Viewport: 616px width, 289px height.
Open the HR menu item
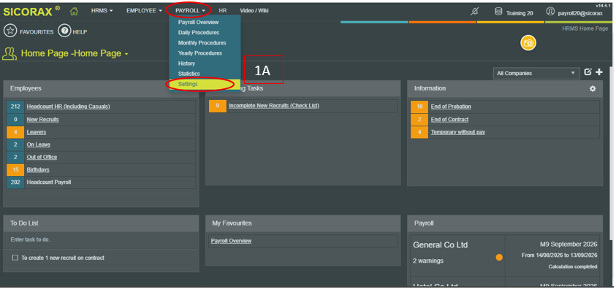[x=223, y=11]
